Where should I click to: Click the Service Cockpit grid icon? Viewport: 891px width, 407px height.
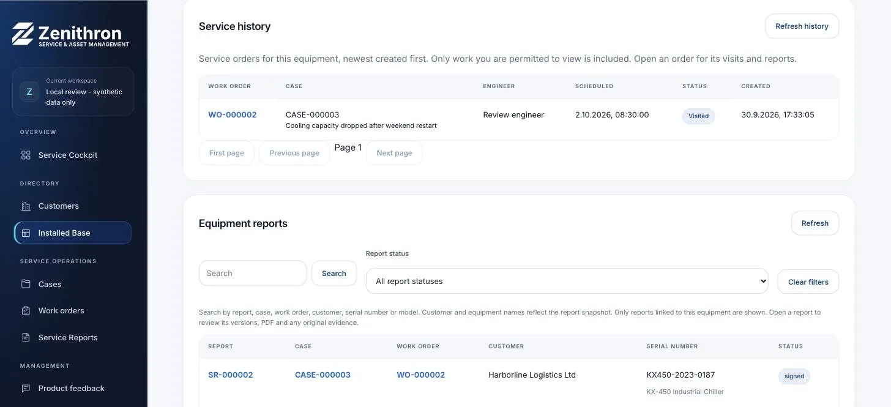click(x=26, y=155)
